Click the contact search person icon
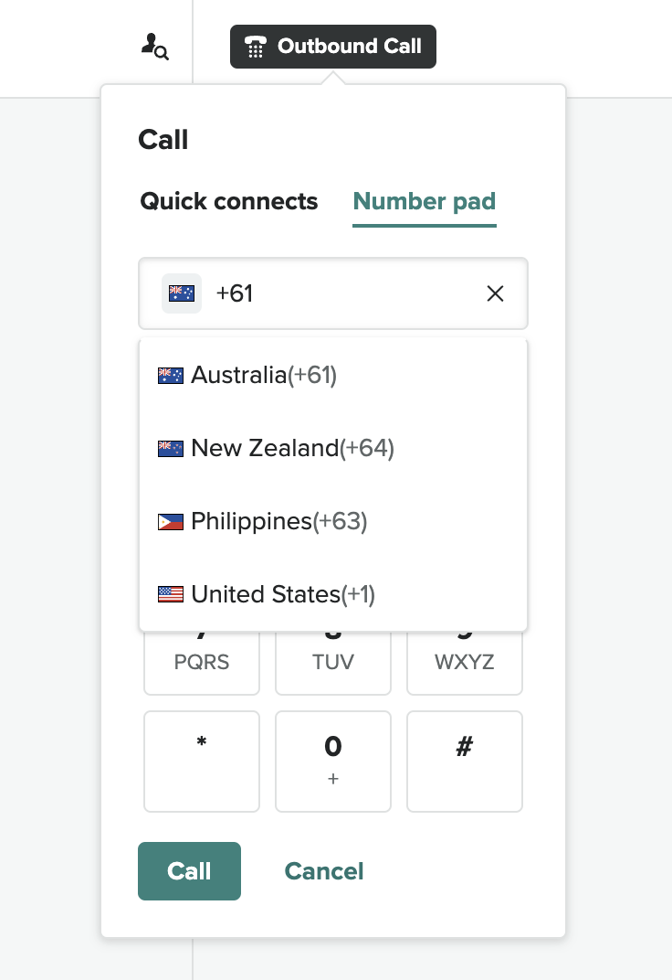The width and height of the screenshot is (672, 980). coord(154,47)
